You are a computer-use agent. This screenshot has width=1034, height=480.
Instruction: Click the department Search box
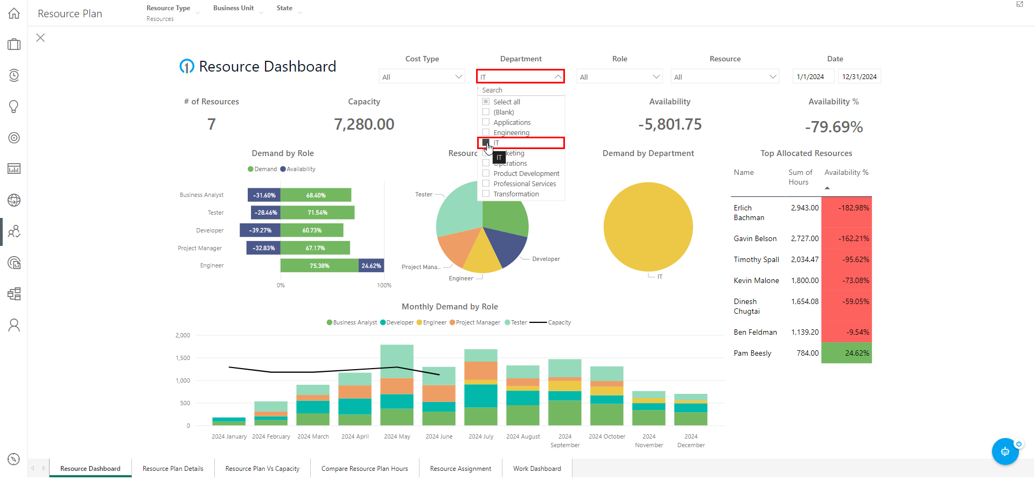click(x=521, y=90)
